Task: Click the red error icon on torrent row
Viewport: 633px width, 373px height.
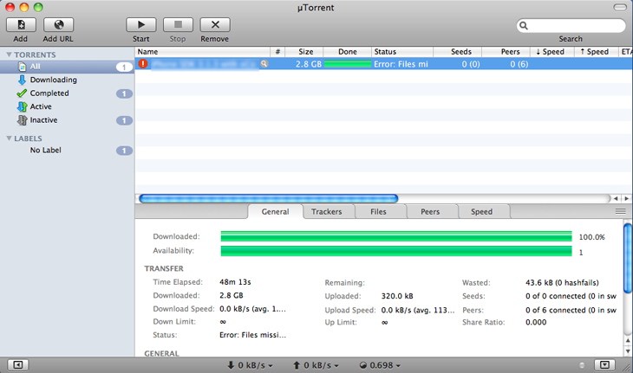Action: 143,64
